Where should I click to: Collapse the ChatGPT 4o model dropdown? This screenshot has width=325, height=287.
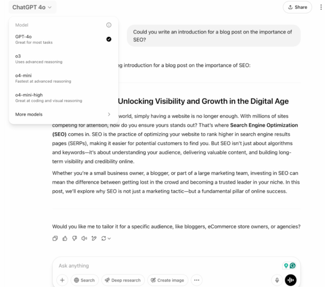32,7
